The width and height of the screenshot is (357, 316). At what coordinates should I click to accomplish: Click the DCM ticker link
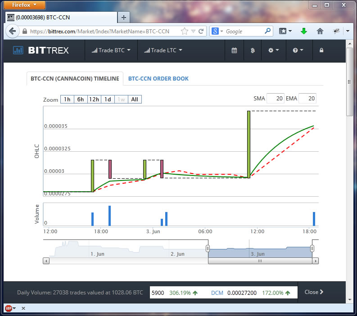(x=217, y=293)
